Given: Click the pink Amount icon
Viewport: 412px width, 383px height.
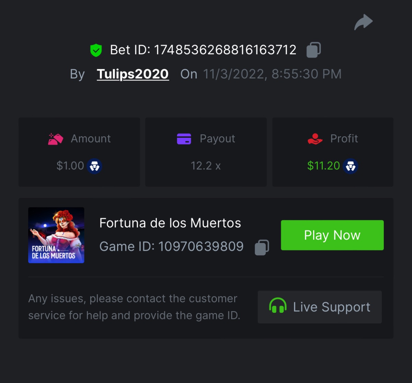Looking at the screenshot, I should click(x=56, y=139).
